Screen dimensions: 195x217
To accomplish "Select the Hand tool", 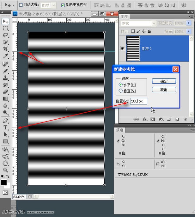I will 6,163.
